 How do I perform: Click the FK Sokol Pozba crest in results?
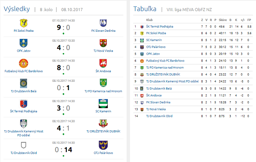pyautogui.click(x=24, y=23)
